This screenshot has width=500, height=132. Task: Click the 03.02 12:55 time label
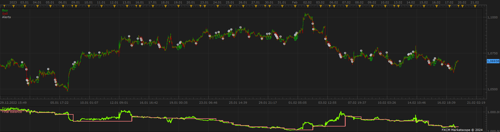pyautogui.click(x=327, y=103)
